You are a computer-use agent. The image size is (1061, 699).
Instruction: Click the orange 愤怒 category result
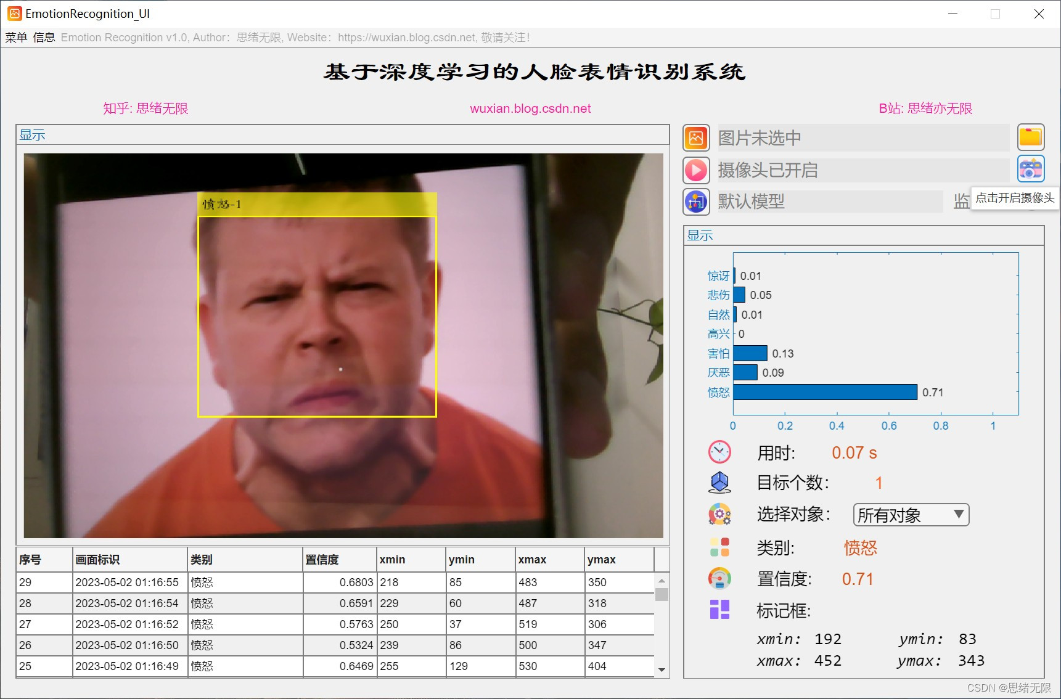(861, 548)
